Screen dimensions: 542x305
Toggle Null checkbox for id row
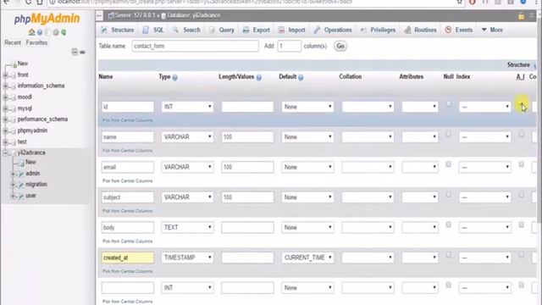pyautogui.click(x=448, y=103)
